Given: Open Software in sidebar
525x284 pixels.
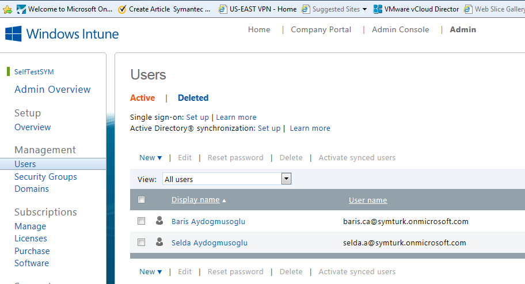Looking at the screenshot, I should (32, 263).
